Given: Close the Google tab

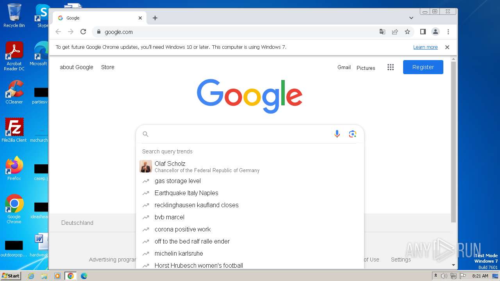Looking at the screenshot, I should coord(140,18).
